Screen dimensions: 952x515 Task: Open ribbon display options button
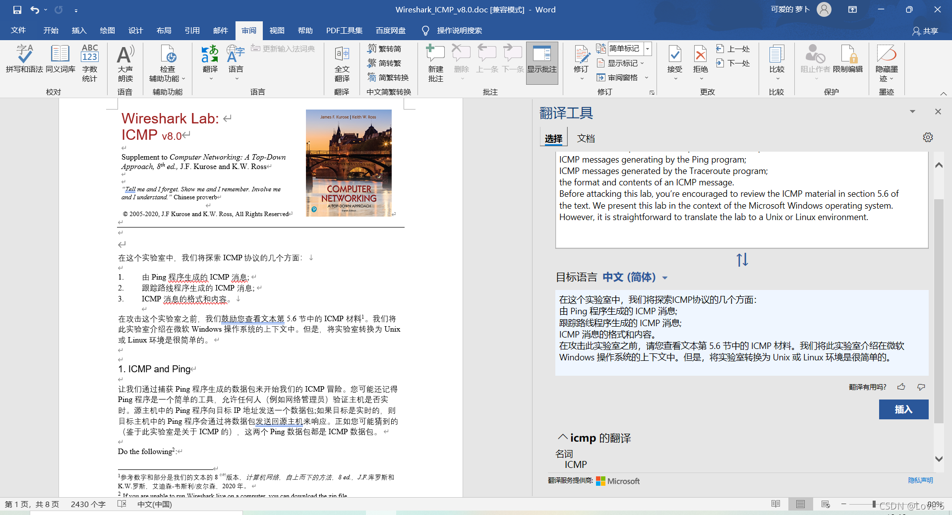(853, 9)
